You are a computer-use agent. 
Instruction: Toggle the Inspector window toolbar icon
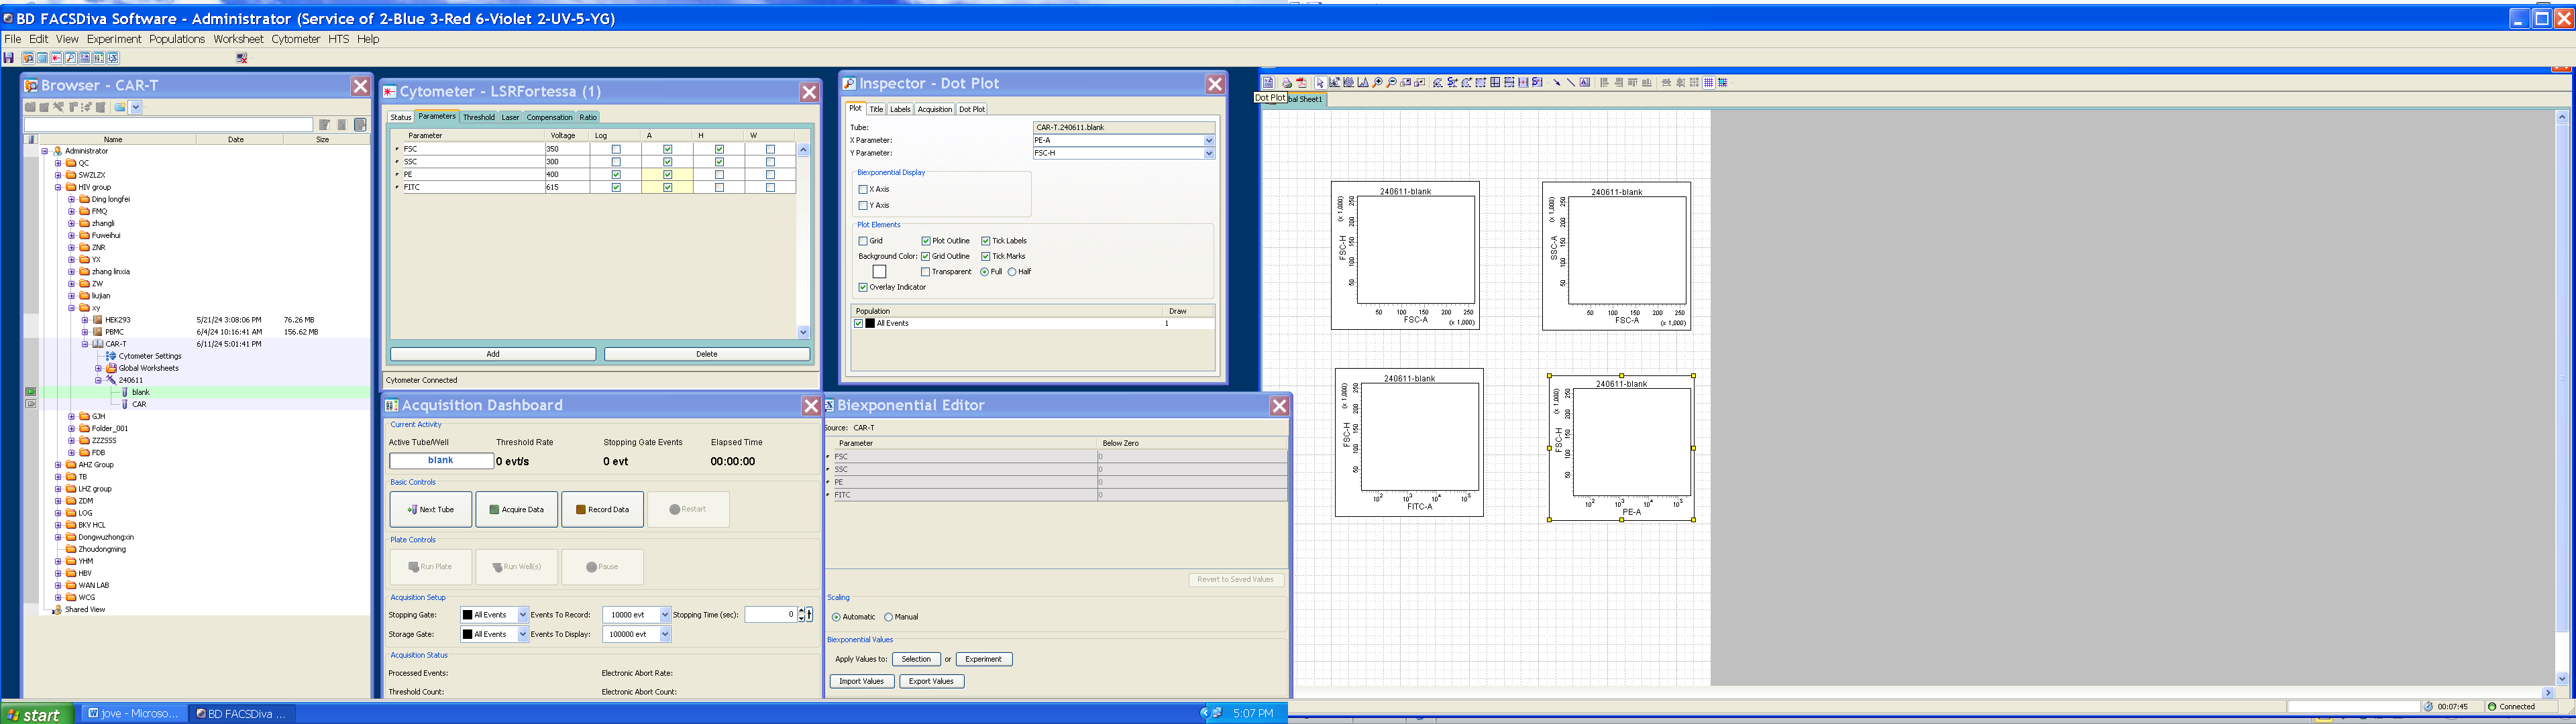(70, 58)
